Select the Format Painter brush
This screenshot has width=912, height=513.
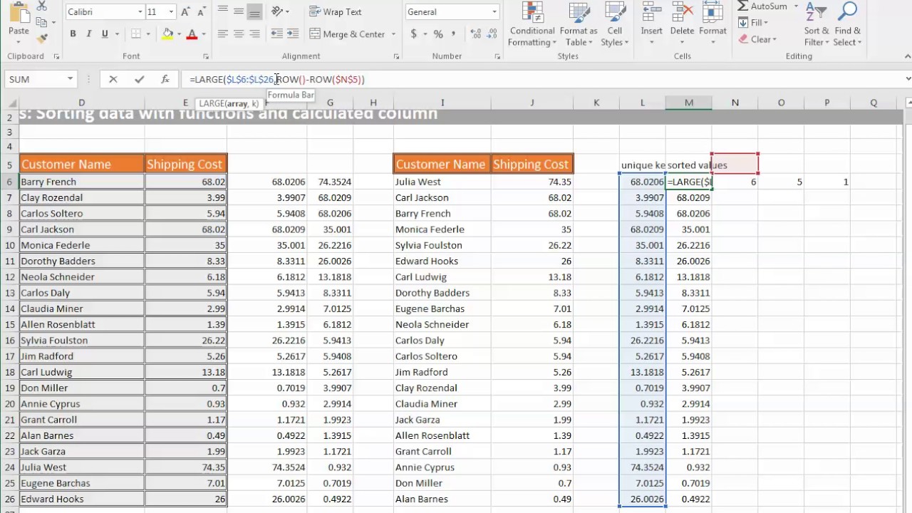click(x=41, y=38)
